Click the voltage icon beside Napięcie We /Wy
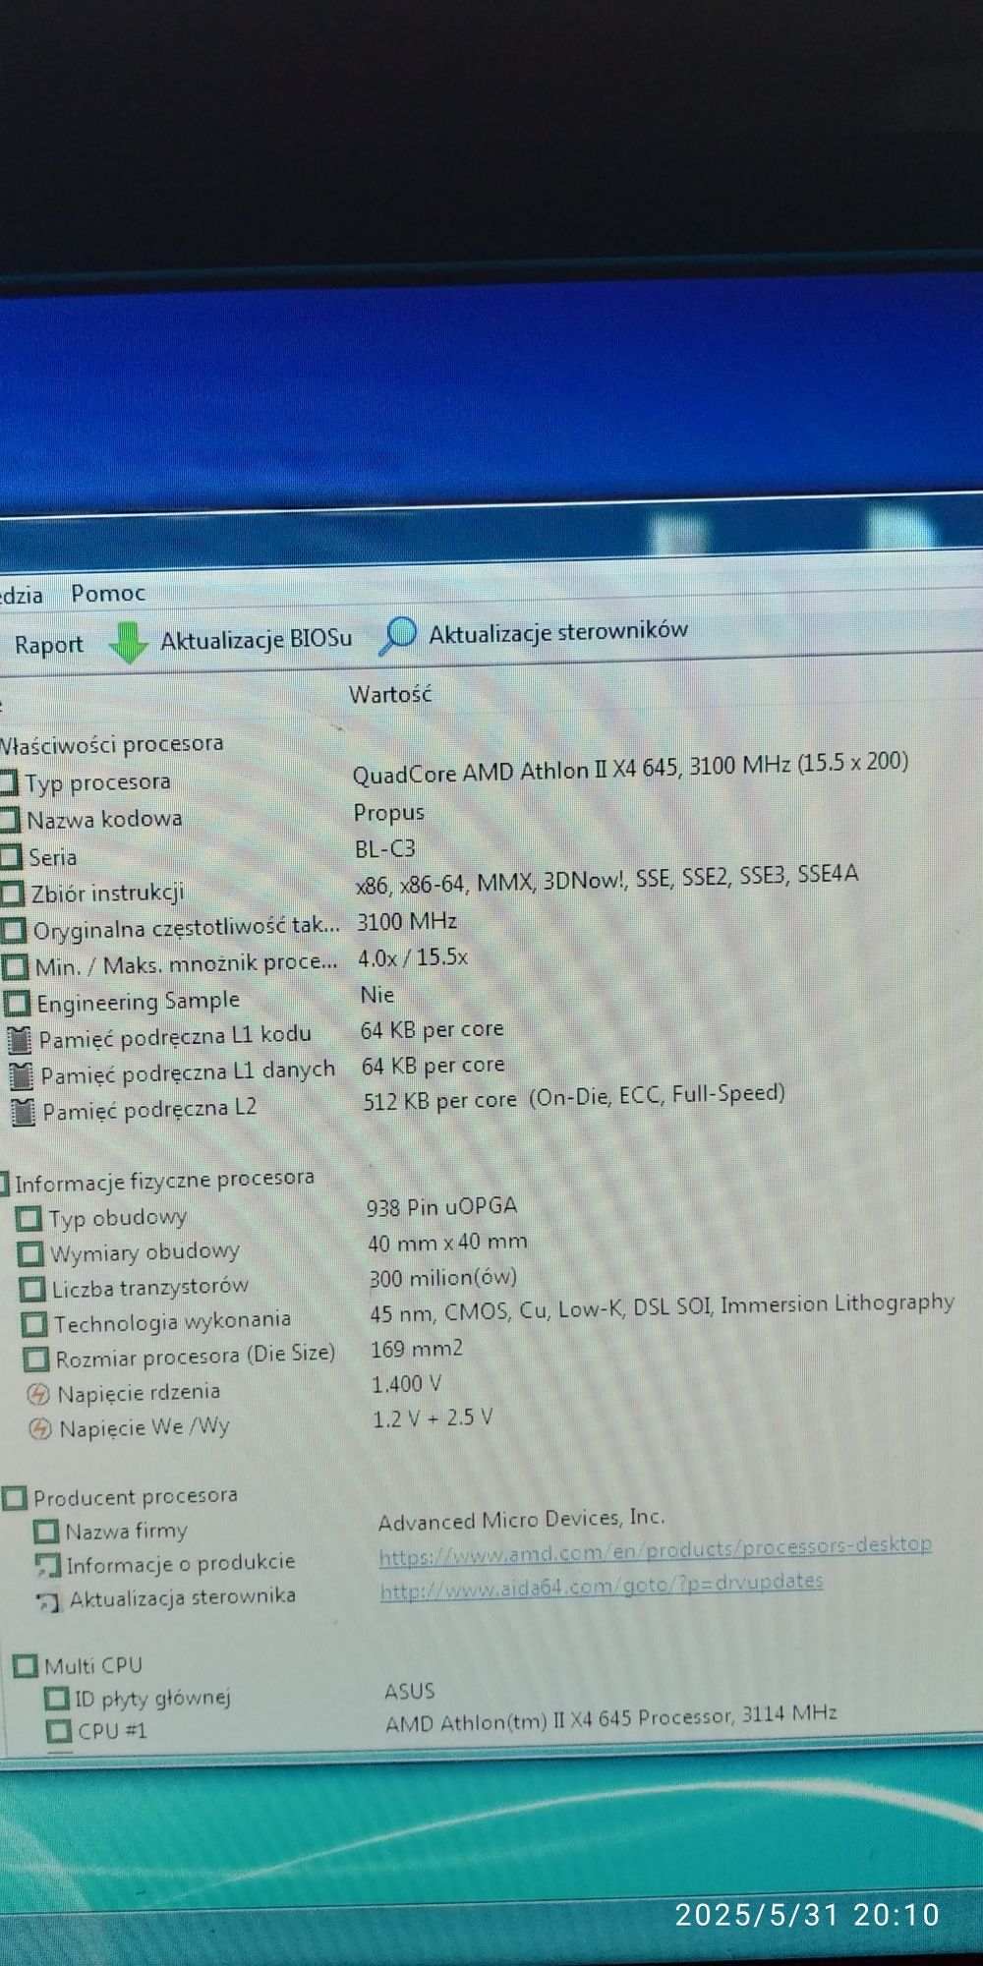This screenshot has height=1966, width=983. (40, 1428)
